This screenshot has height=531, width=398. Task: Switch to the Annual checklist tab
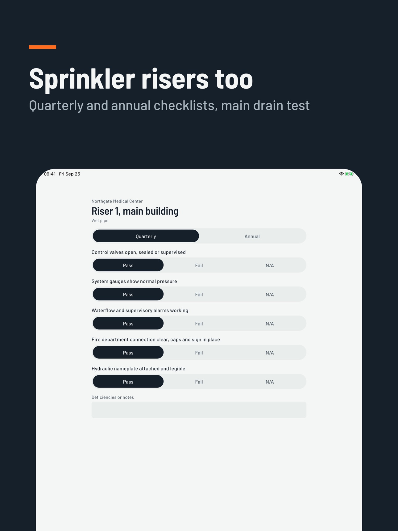(x=252, y=236)
